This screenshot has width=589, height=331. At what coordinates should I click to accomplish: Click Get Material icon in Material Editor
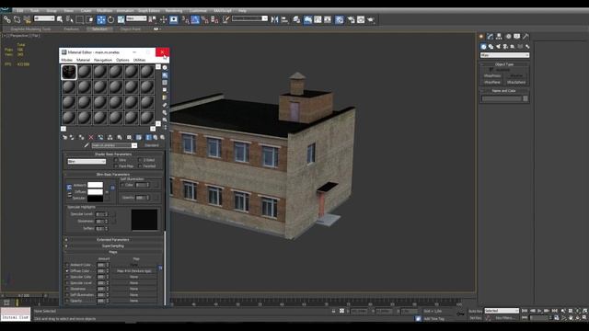point(64,137)
